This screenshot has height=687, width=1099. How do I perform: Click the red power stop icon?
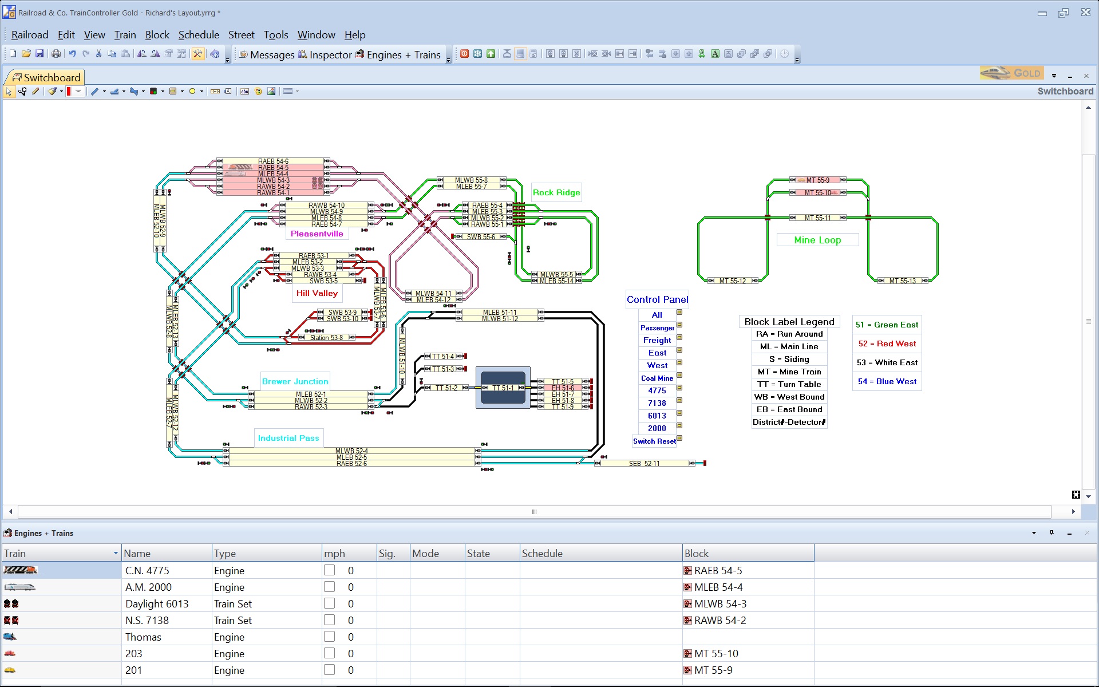pos(465,54)
